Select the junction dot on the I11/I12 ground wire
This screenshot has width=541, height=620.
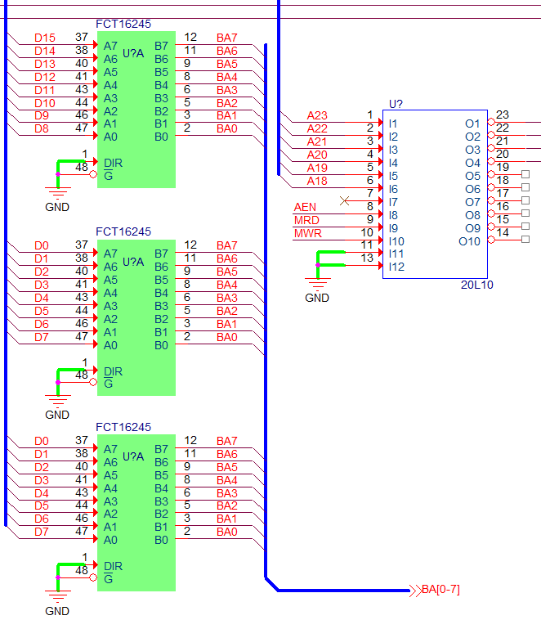[318, 265]
